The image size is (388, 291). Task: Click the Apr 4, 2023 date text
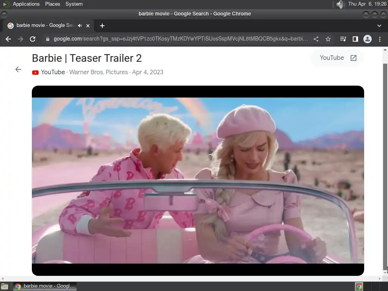(x=148, y=72)
